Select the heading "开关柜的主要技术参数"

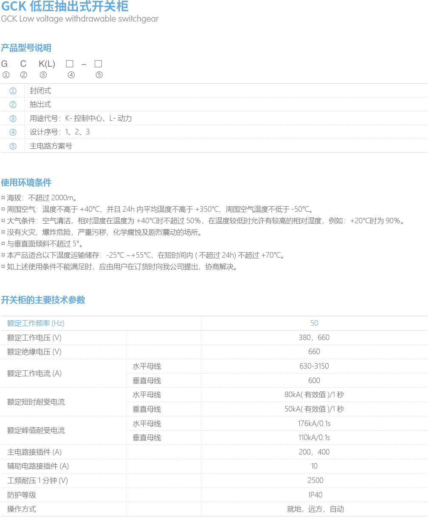pos(43,300)
